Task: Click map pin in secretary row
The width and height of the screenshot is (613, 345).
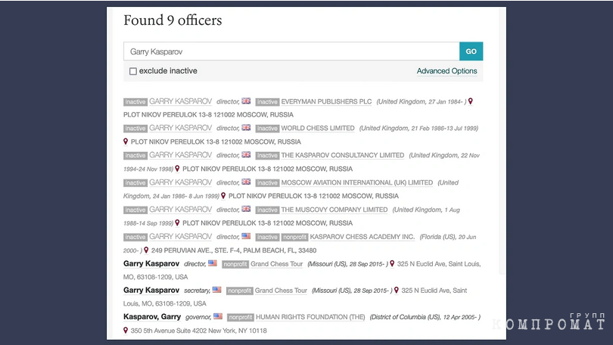Action: (397, 291)
